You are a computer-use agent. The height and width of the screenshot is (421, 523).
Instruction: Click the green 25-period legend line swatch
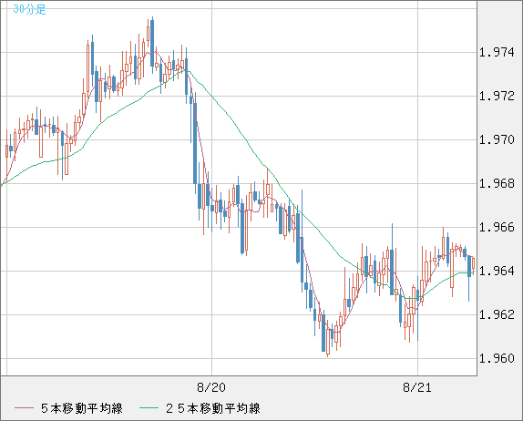(149, 408)
